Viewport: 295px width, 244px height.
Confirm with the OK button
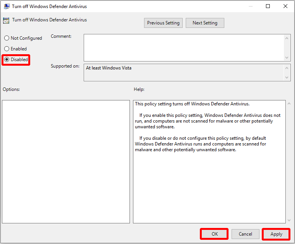[x=214, y=234]
